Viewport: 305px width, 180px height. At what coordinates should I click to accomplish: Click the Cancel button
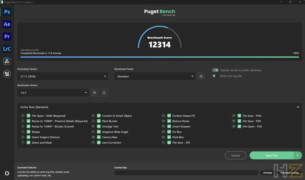(235, 155)
